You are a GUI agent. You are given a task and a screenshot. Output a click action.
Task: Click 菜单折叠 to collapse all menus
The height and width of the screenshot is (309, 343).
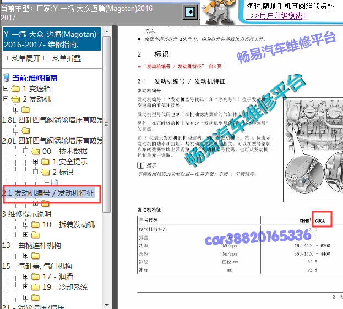point(67,58)
